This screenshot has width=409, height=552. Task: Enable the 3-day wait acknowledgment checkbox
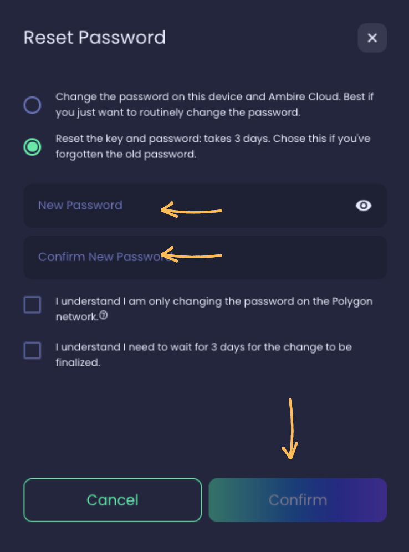[32, 350]
